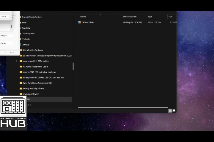Click the Configure... button in the dialog
This screenshot has height=142, width=214.
point(7,35)
